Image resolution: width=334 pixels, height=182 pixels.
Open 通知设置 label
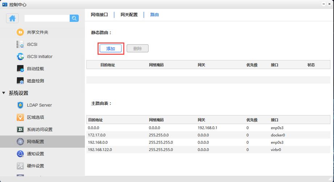pos(35,154)
